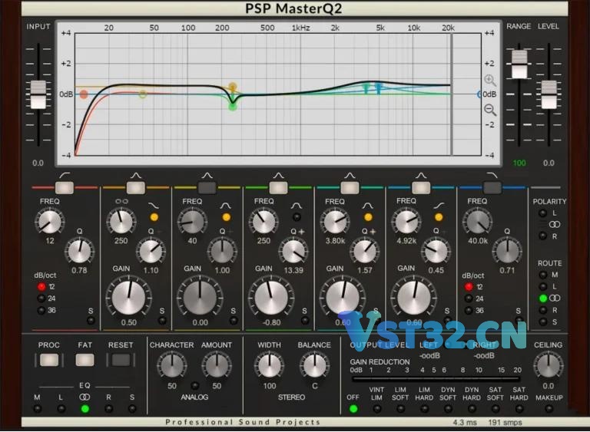This screenshot has height=432, width=590.
Task: Select 24 dB/oct slope in 40.0k low-pass band
Action: pyautogui.click(x=469, y=298)
